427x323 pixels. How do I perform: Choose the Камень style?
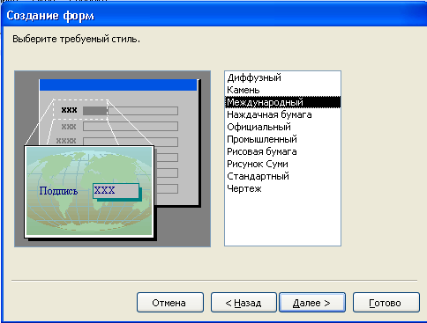pos(282,90)
